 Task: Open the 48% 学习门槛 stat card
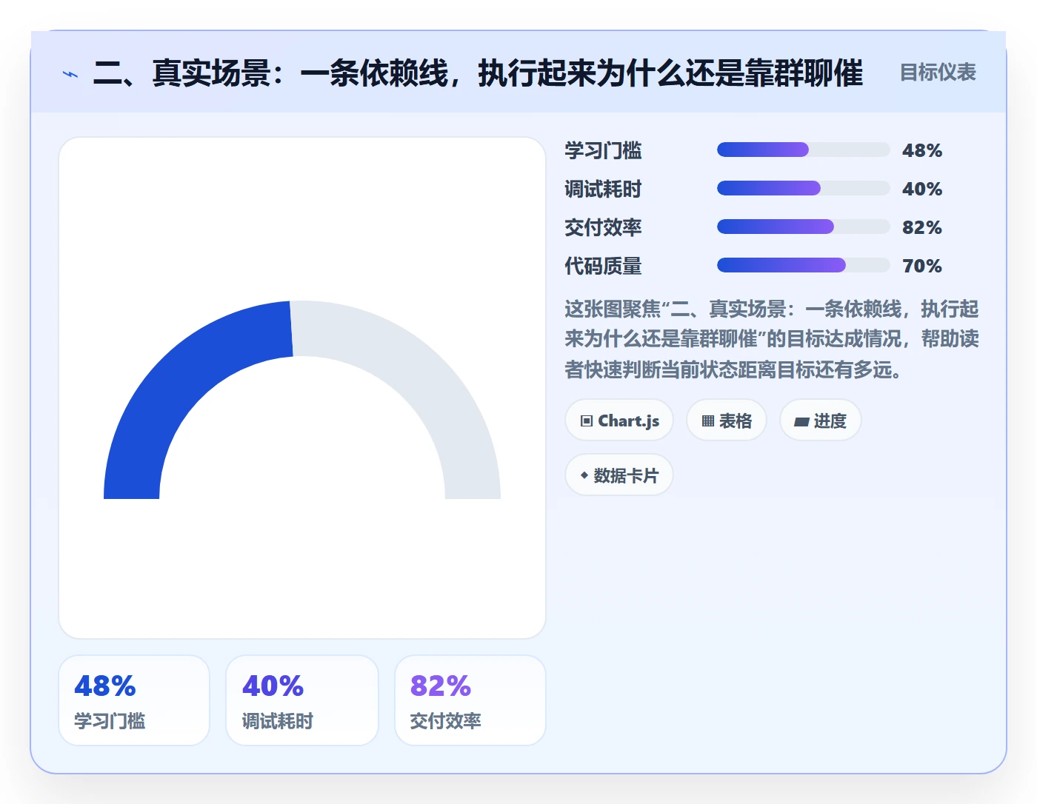tap(134, 700)
